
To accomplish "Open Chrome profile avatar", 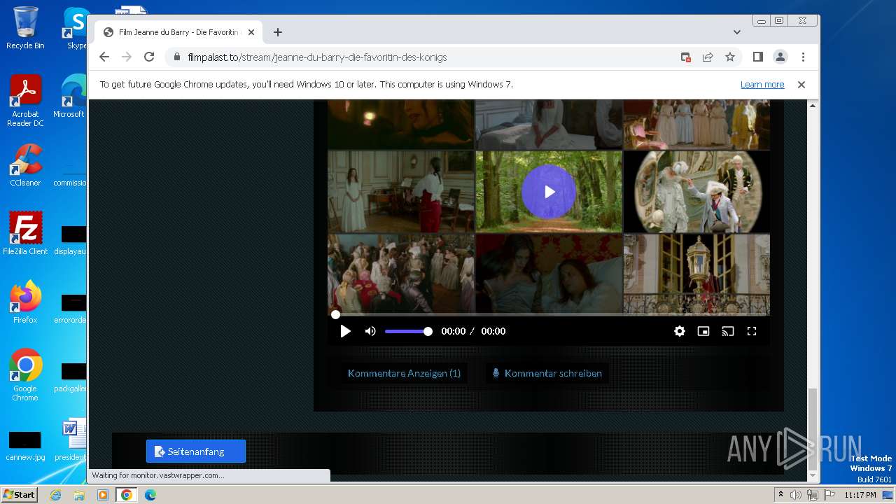I will pos(780,57).
